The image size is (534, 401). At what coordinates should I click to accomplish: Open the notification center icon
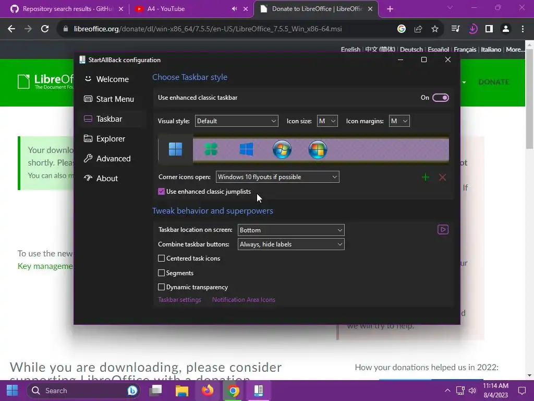(x=521, y=391)
